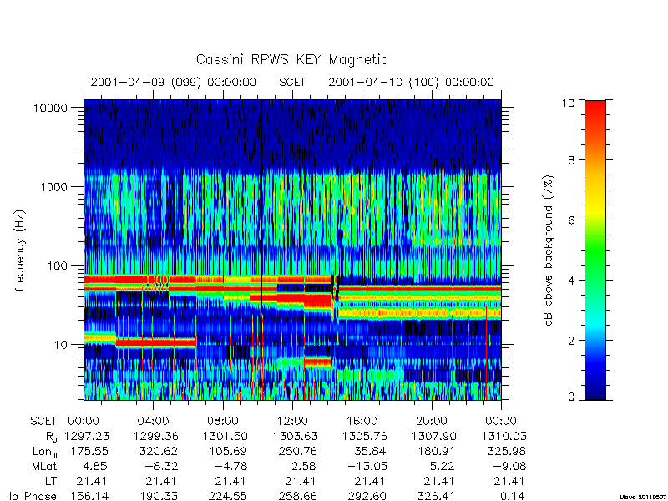The width and height of the screenshot is (668, 501).
Task: Click the 1000 frequency tick label
Action: (x=53, y=187)
